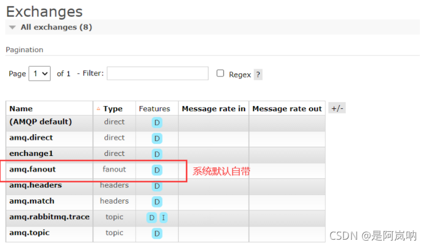Viewport: 425px width, 246px height.
Task: Click the Pagination label
Action: (24, 50)
